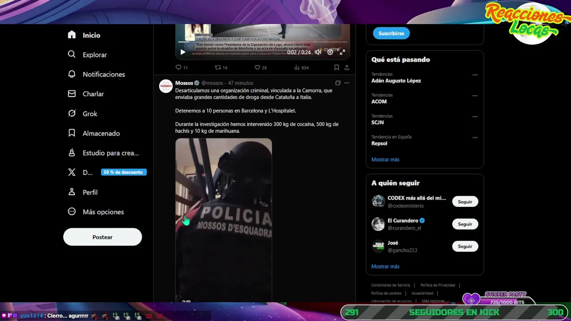View analytics showing 834 views
571x321 pixels.
click(302, 68)
